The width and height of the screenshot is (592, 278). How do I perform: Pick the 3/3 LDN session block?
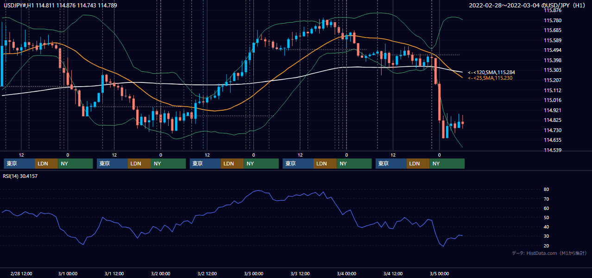(326, 164)
